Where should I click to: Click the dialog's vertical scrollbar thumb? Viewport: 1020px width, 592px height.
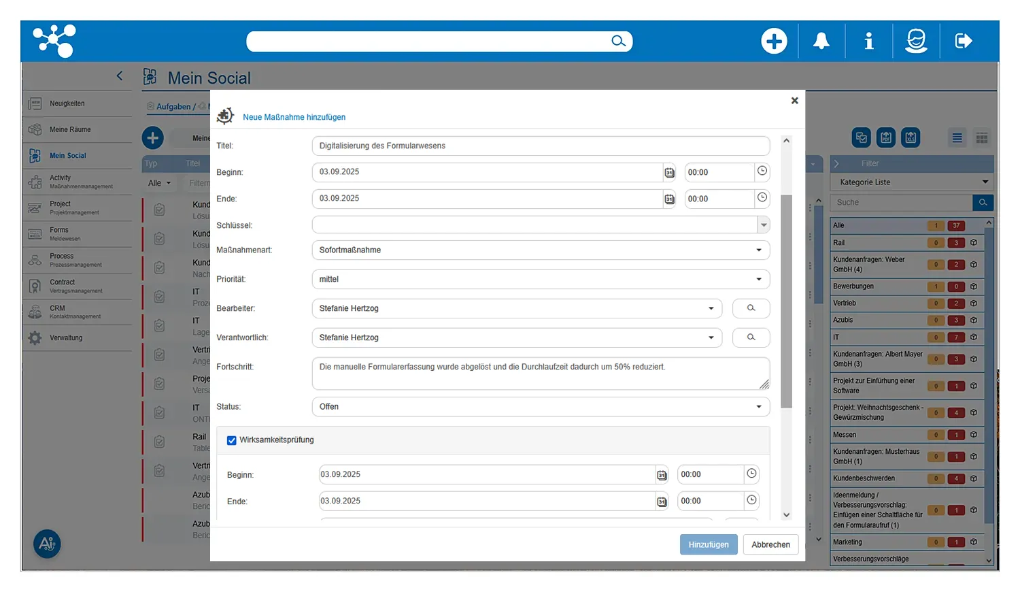click(787, 299)
